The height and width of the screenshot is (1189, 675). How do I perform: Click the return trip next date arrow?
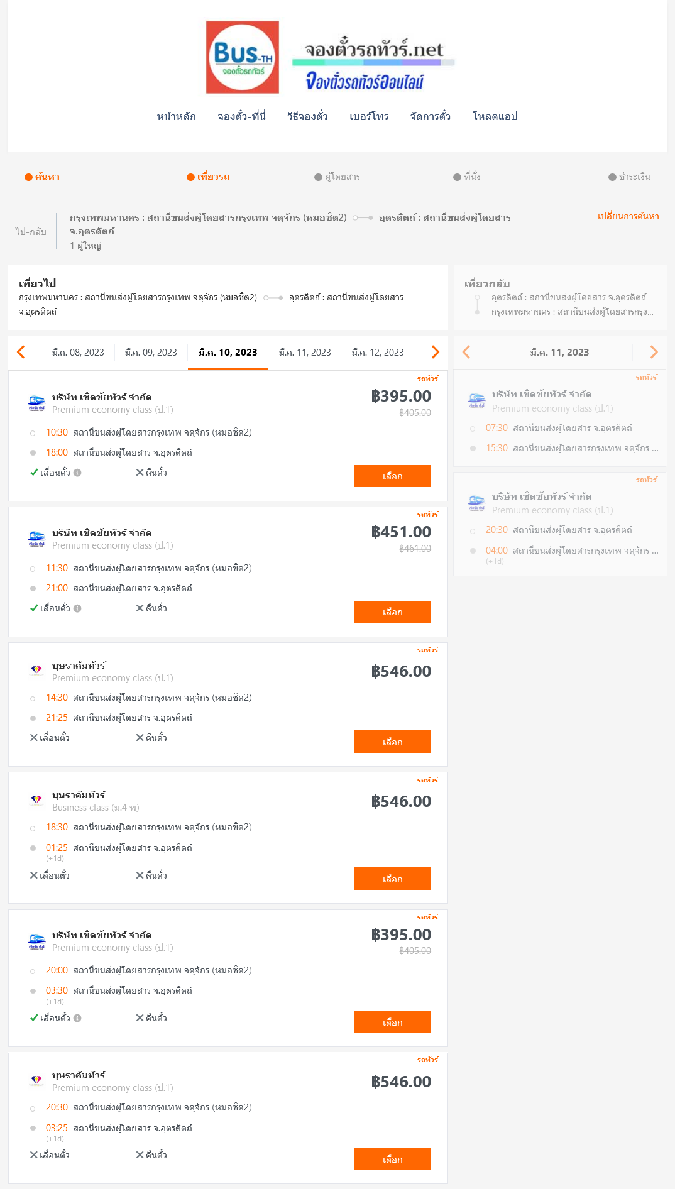click(654, 352)
